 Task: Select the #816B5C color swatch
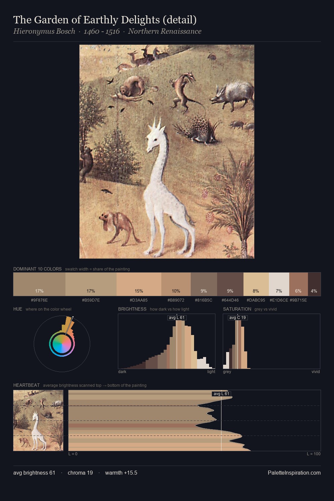point(204,284)
